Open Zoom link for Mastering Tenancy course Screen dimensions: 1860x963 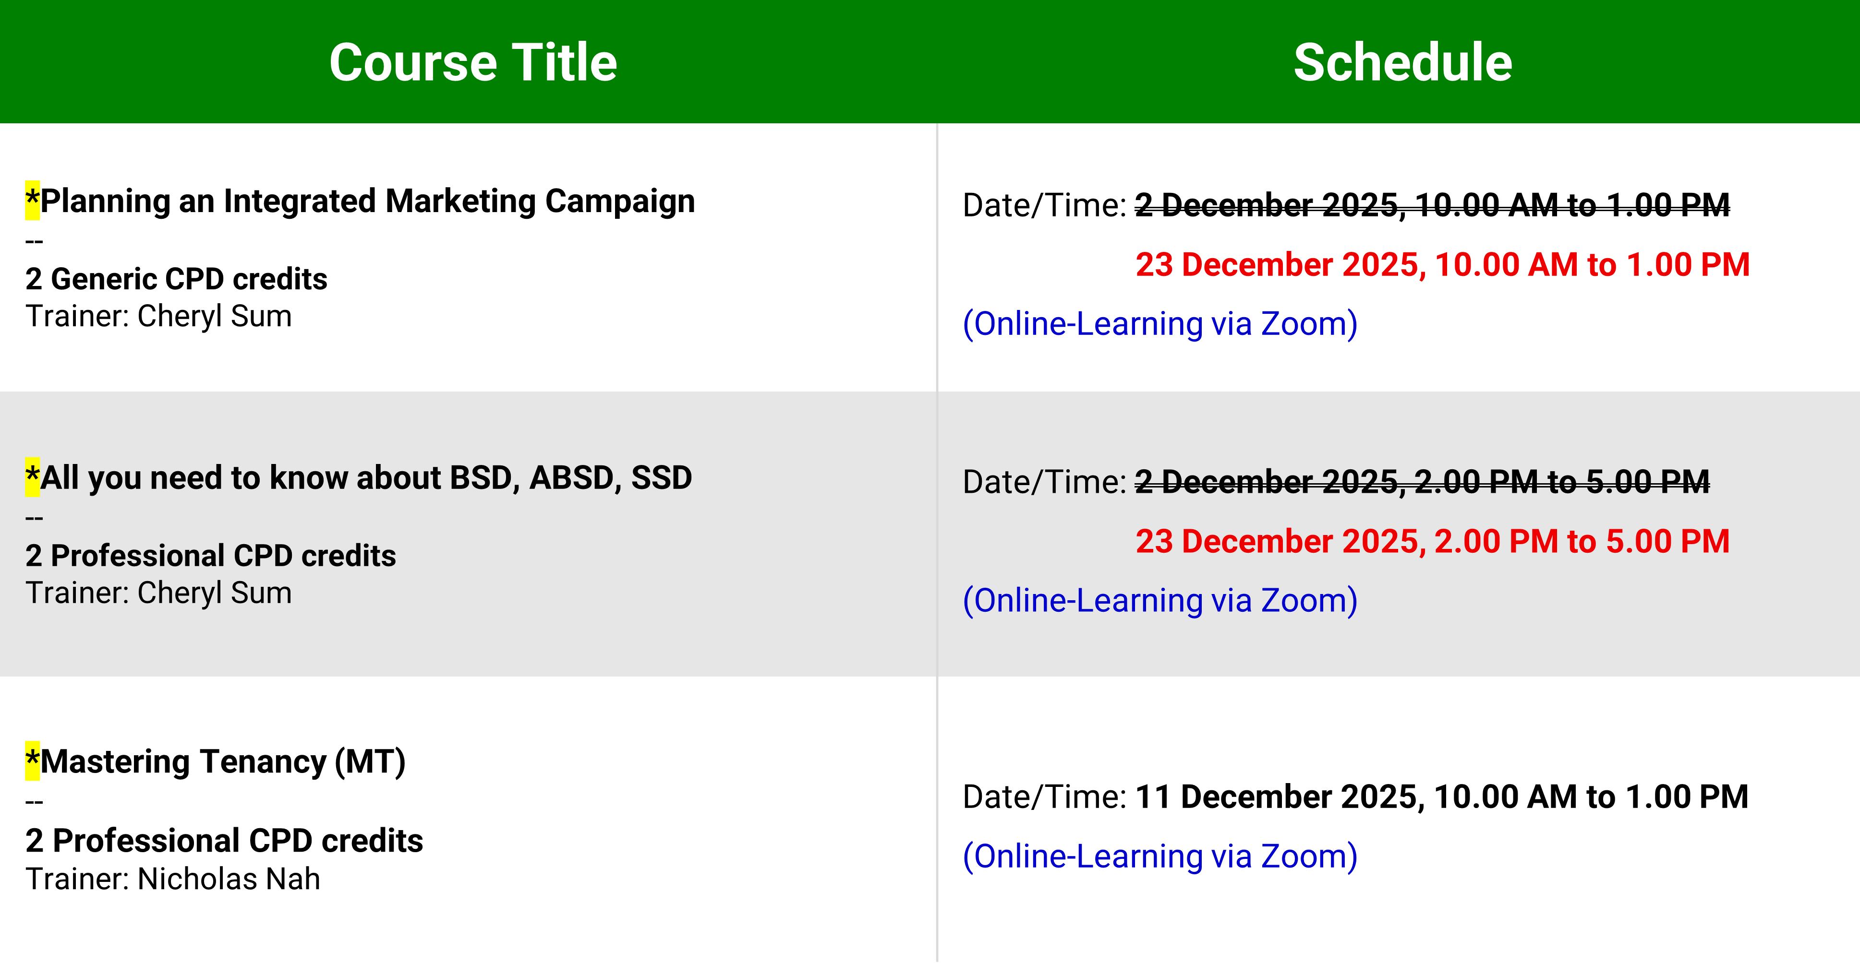[1159, 856]
